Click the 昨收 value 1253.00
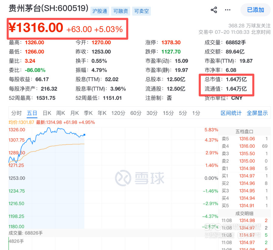The image size is (273, 250). 101,52
